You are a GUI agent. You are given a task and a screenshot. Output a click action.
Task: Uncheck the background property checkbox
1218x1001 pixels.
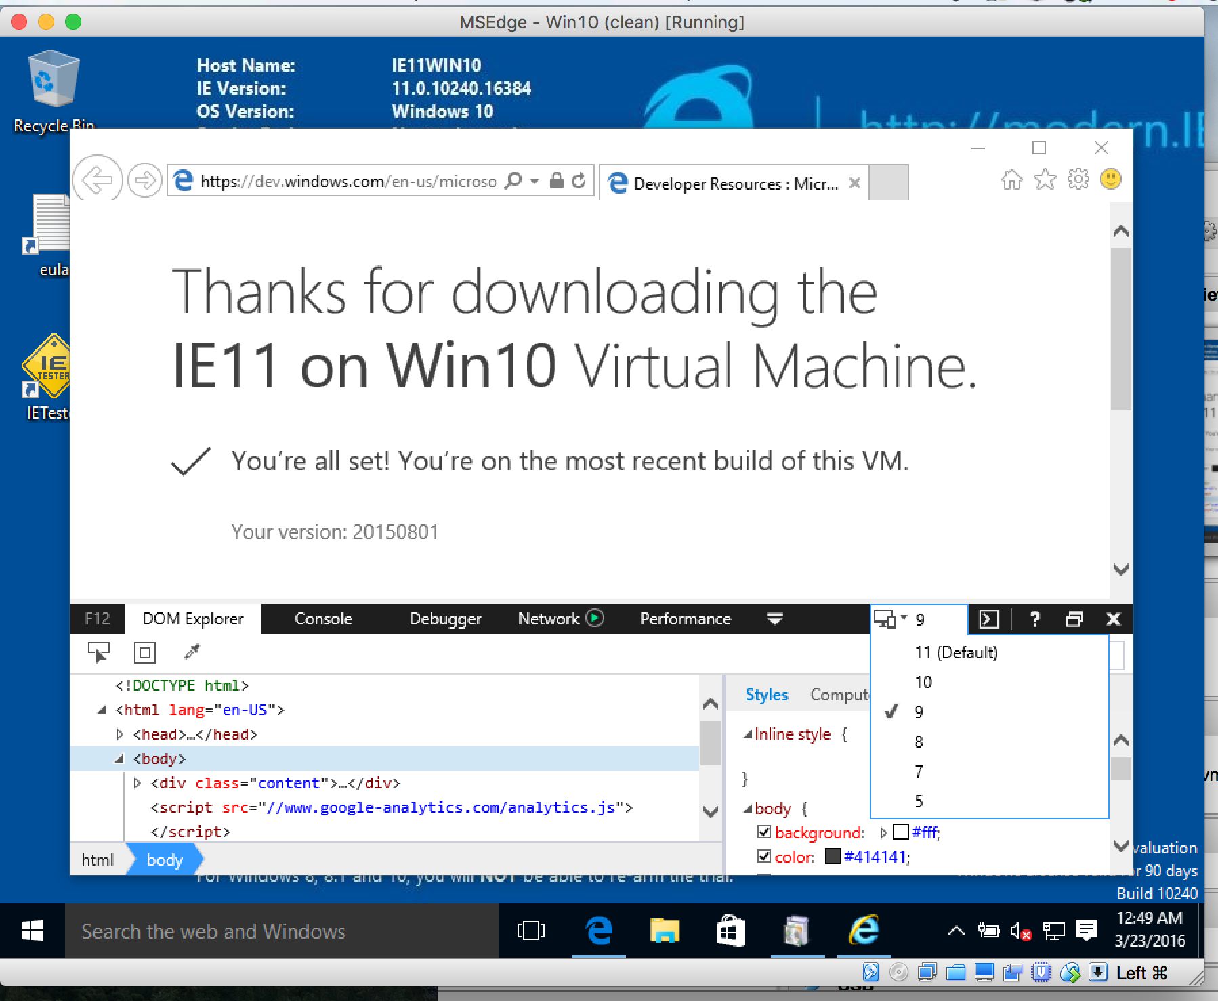(x=764, y=832)
